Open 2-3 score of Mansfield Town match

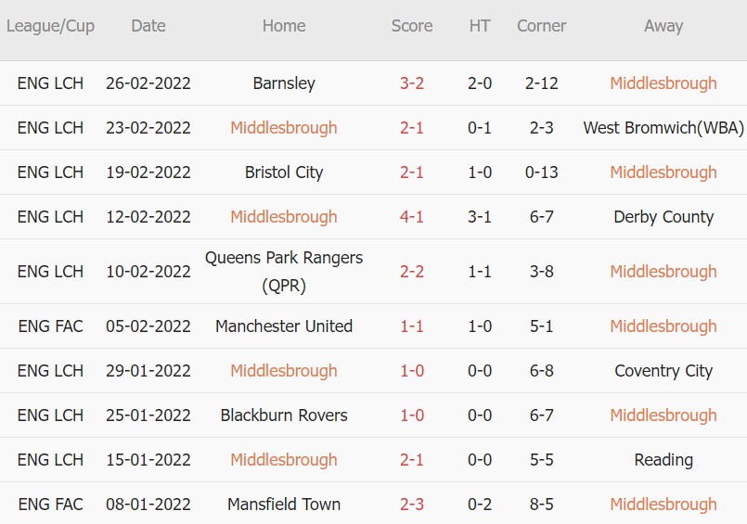coord(412,505)
